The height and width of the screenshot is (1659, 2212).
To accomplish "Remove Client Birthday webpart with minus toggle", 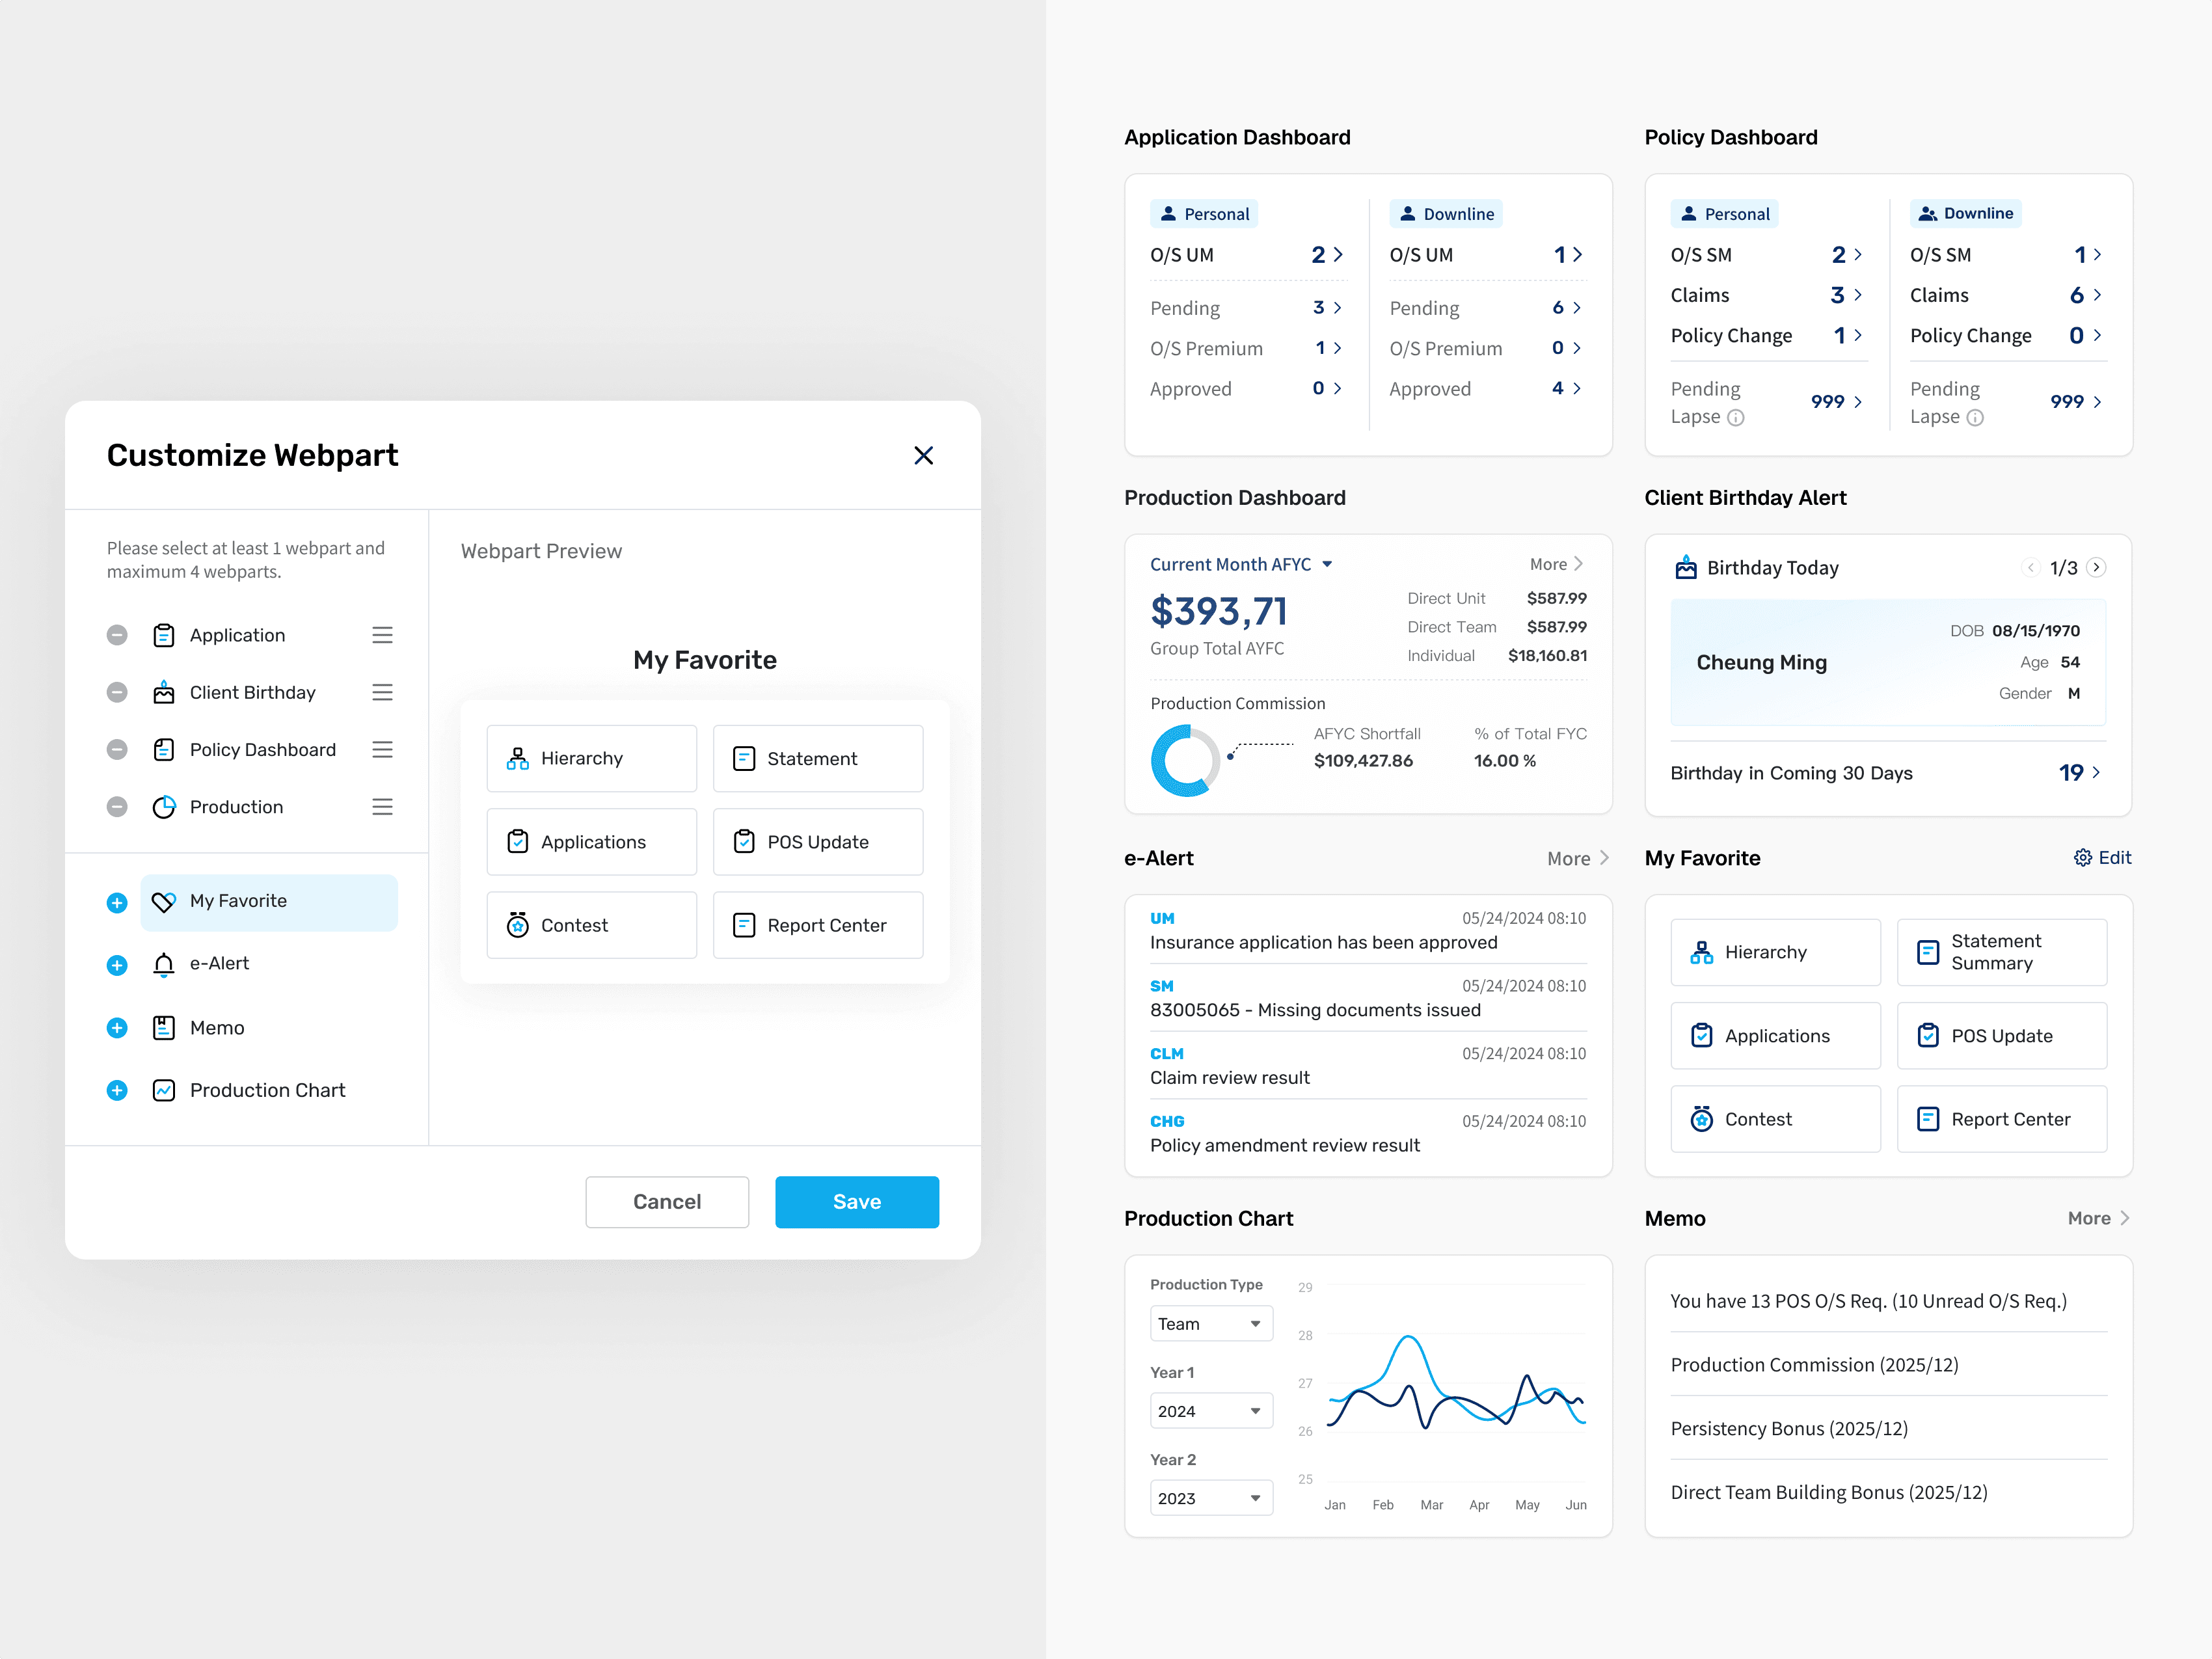I will (117, 692).
